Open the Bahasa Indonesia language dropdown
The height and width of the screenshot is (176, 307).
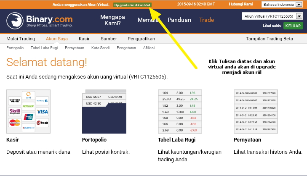click(282, 5)
